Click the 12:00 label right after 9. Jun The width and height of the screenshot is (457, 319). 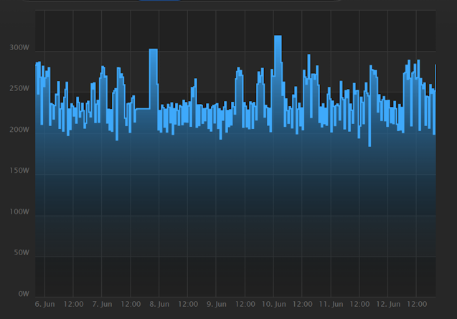245,304
